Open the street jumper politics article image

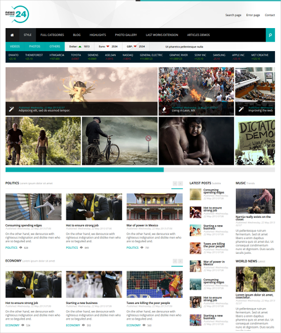coord(34,207)
